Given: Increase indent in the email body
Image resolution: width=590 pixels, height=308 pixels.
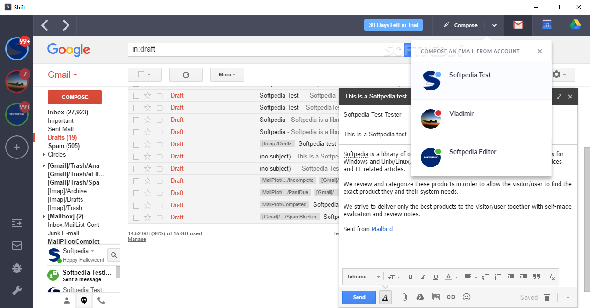Looking at the screenshot, I should coord(523,277).
